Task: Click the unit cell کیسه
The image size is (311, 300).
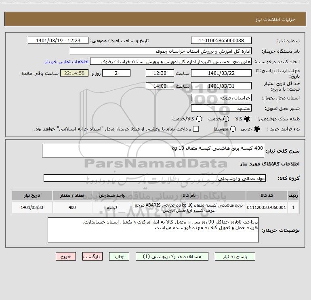Action: click(112, 207)
